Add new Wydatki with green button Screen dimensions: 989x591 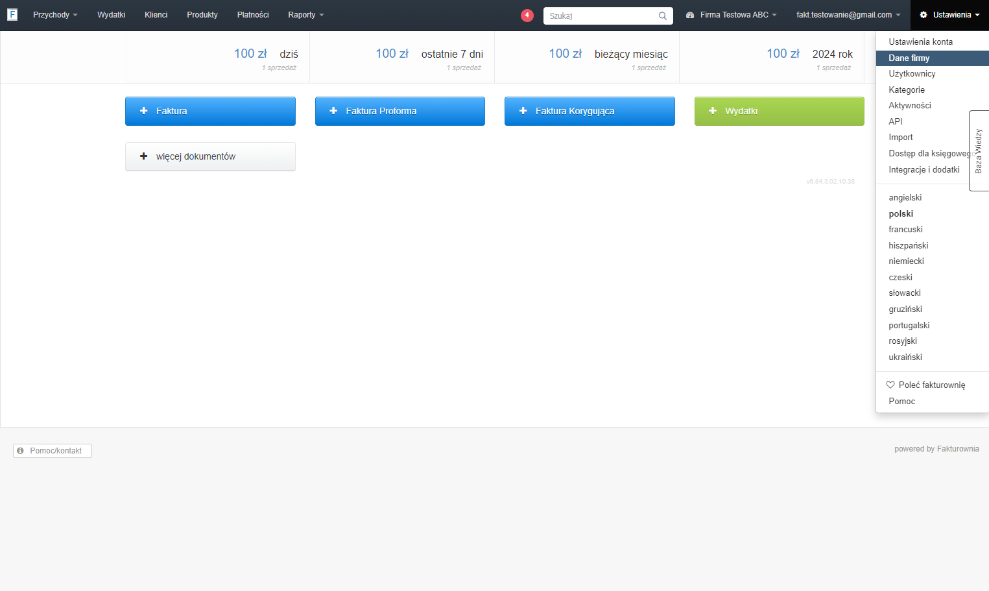pyautogui.click(x=780, y=111)
